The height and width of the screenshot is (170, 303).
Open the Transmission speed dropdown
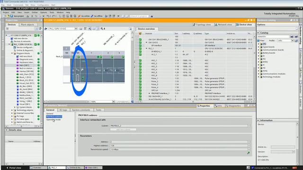coord(249,149)
